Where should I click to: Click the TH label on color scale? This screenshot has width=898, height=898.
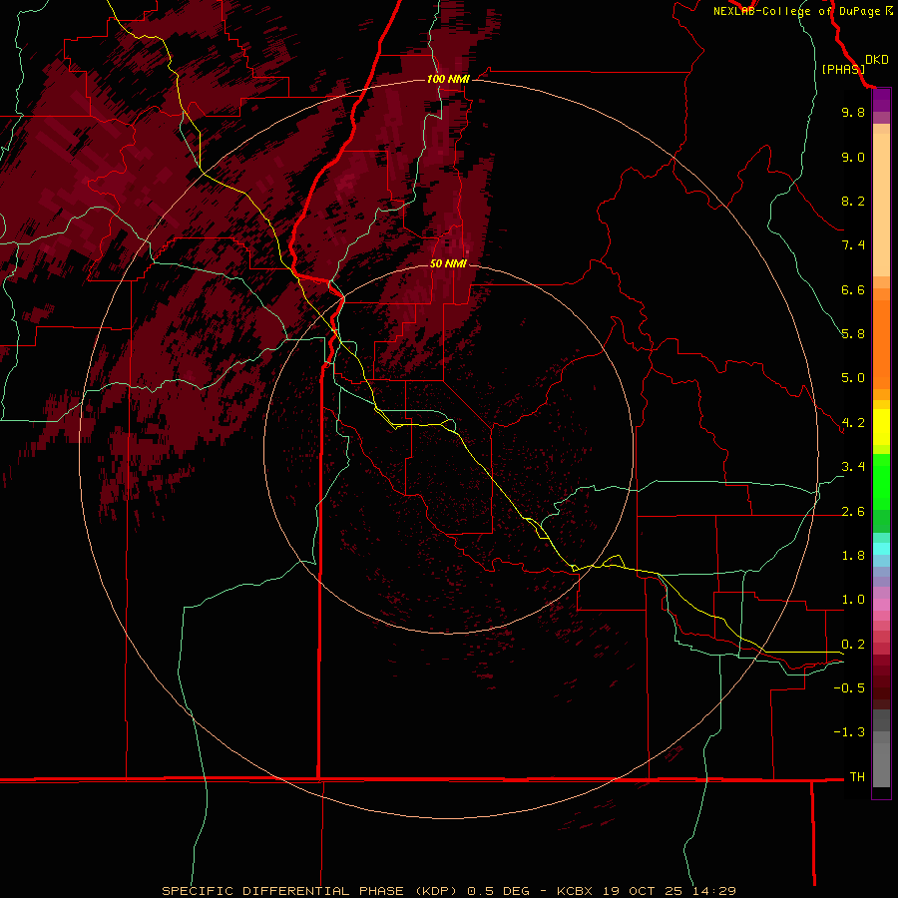(x=857, y=777)
